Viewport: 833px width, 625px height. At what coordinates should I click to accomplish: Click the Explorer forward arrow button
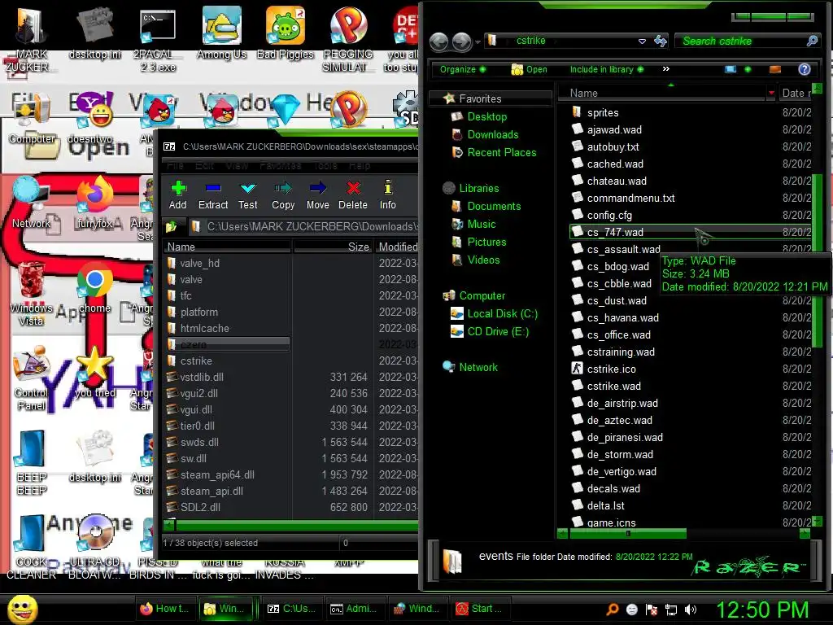[x=462, y=42]
